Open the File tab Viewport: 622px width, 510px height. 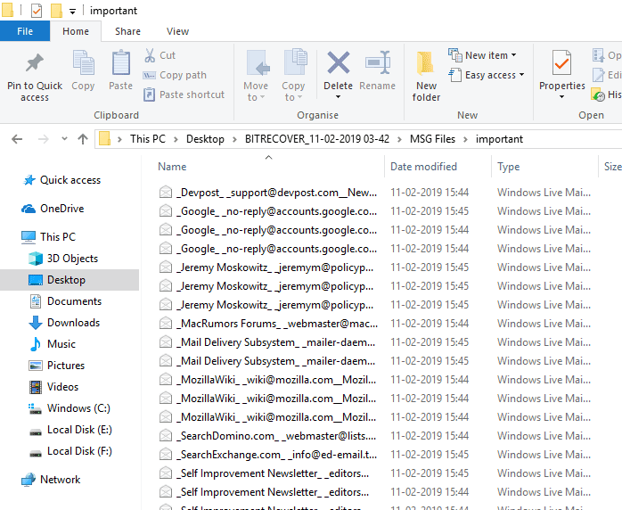pos(25,31)
